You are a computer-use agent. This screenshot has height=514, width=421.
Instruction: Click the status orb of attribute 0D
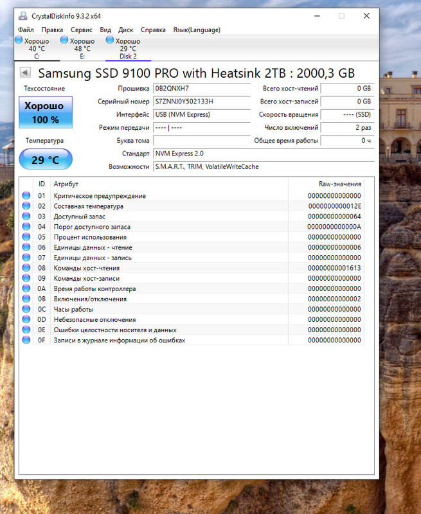point(26,319)
